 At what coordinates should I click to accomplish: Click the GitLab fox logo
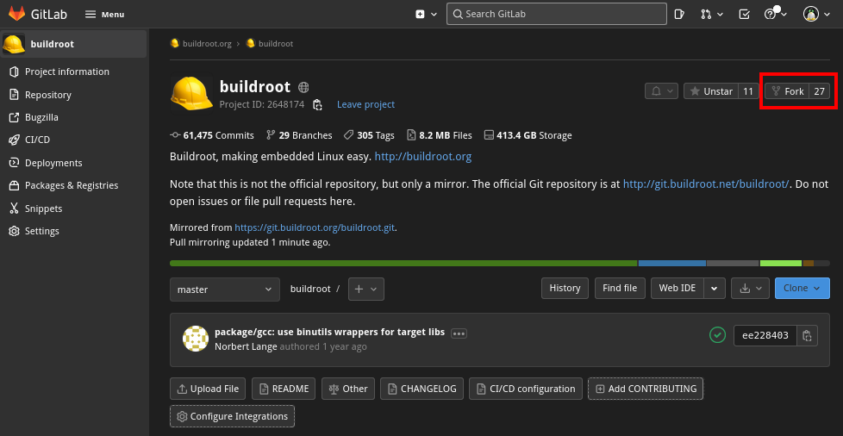tap(16, 14)
